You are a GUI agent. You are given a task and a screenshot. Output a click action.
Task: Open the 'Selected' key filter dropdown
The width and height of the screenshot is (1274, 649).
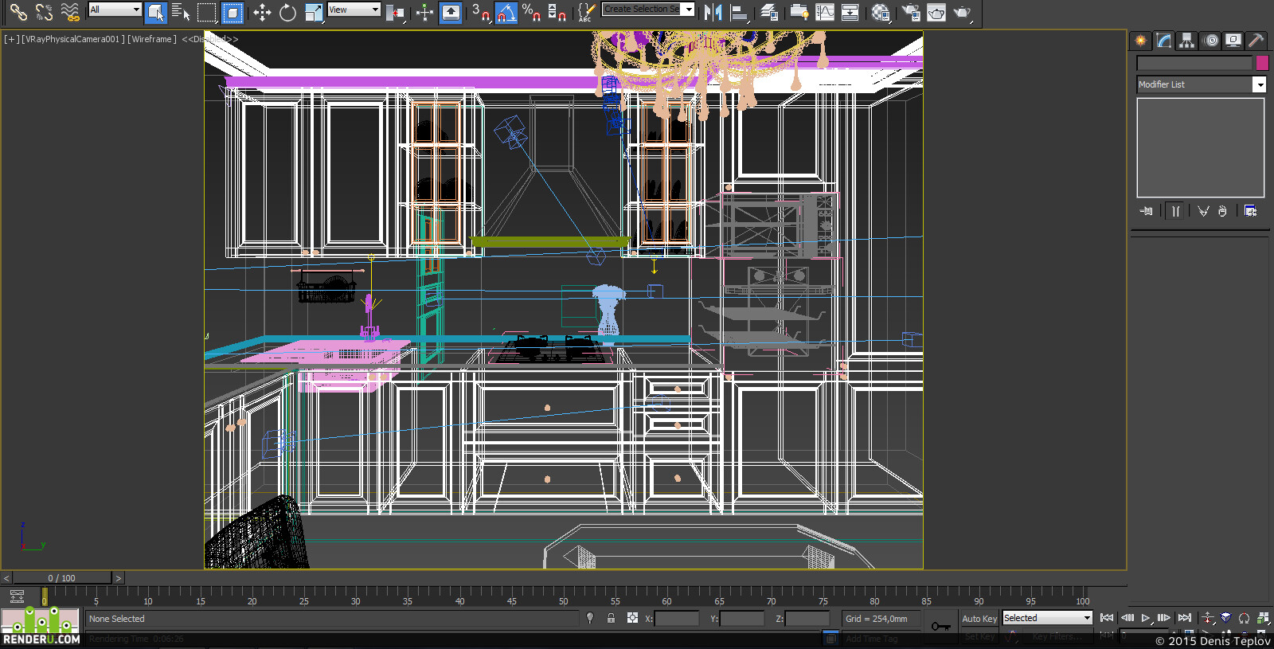[1047, 618]
